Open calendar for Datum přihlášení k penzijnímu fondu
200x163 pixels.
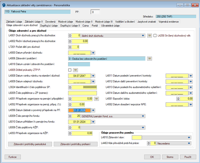coord(93,122)
